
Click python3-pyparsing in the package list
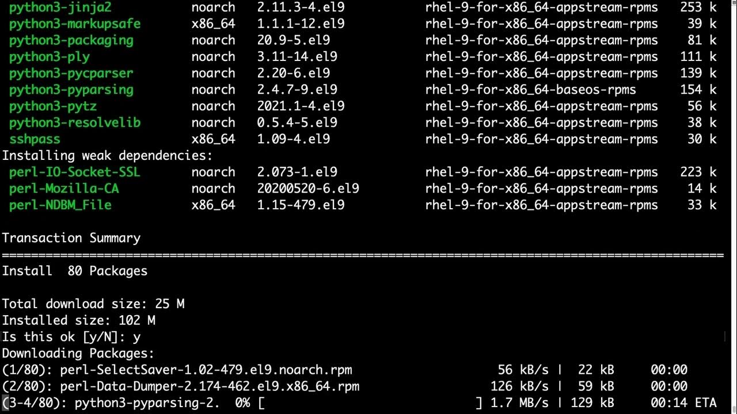tap(71, 90)
